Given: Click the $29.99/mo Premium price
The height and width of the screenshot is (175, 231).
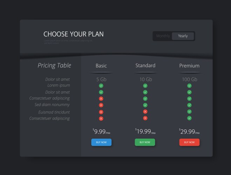Looking at the screenshot, I should click(189, 132).
